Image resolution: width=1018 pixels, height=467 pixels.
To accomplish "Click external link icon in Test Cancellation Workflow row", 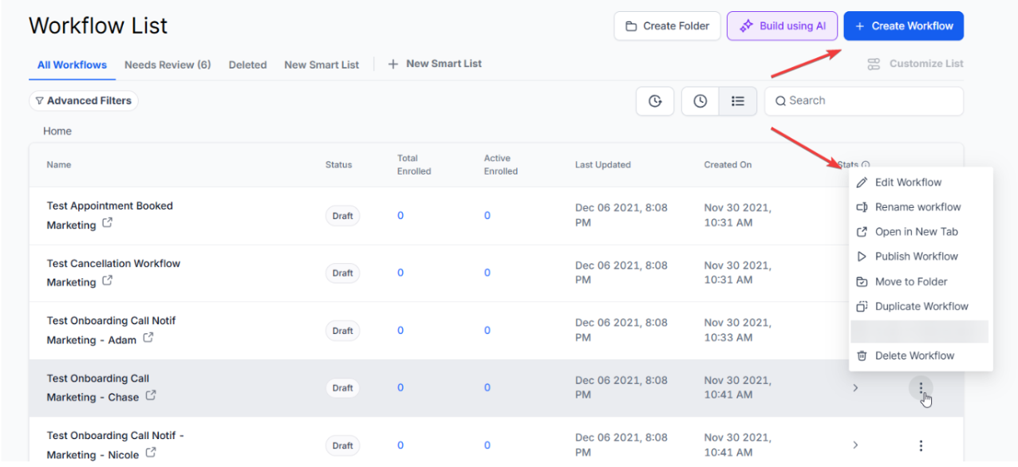I will coord(107,281).
